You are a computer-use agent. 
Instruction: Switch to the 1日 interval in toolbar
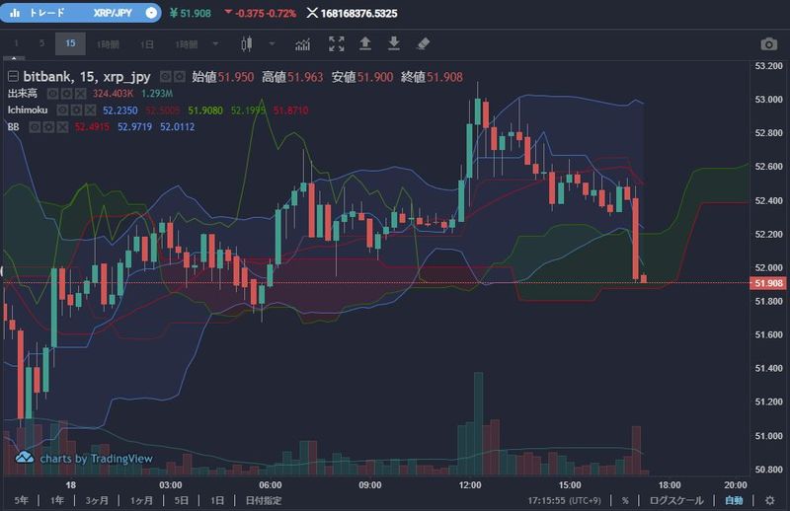click(146, 43)
